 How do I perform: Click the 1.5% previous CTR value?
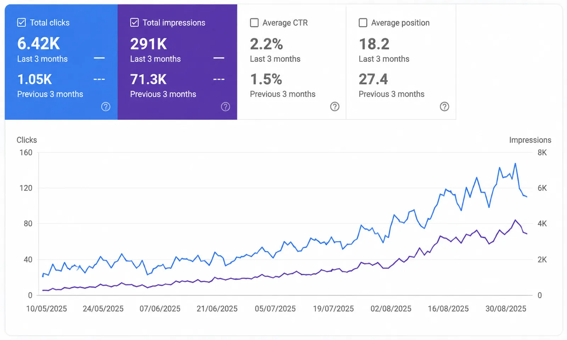266,79
